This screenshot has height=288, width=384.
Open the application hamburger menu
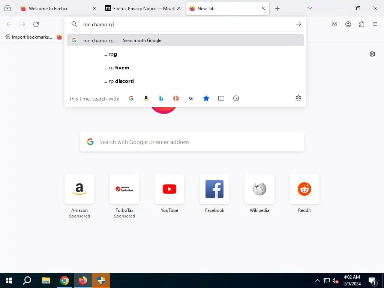point(375,24)
